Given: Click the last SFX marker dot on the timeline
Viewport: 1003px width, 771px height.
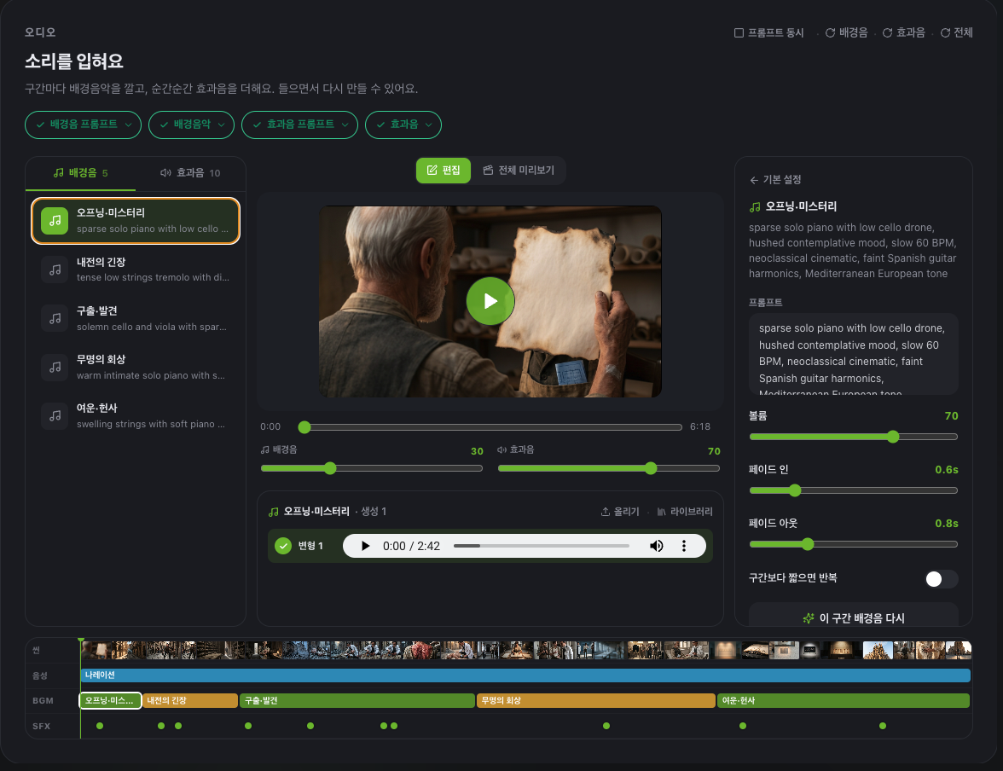Looking at the screenshot, I should click(x=883, y=726).
